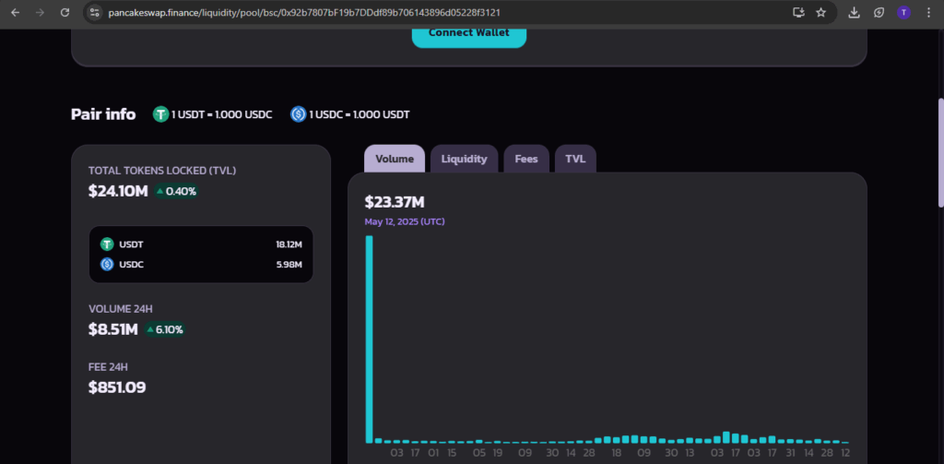Click the page vertical scrollbar thumb
Viewport: 944px width, 464px height.
pyautogui.click(x=939, y=152)
